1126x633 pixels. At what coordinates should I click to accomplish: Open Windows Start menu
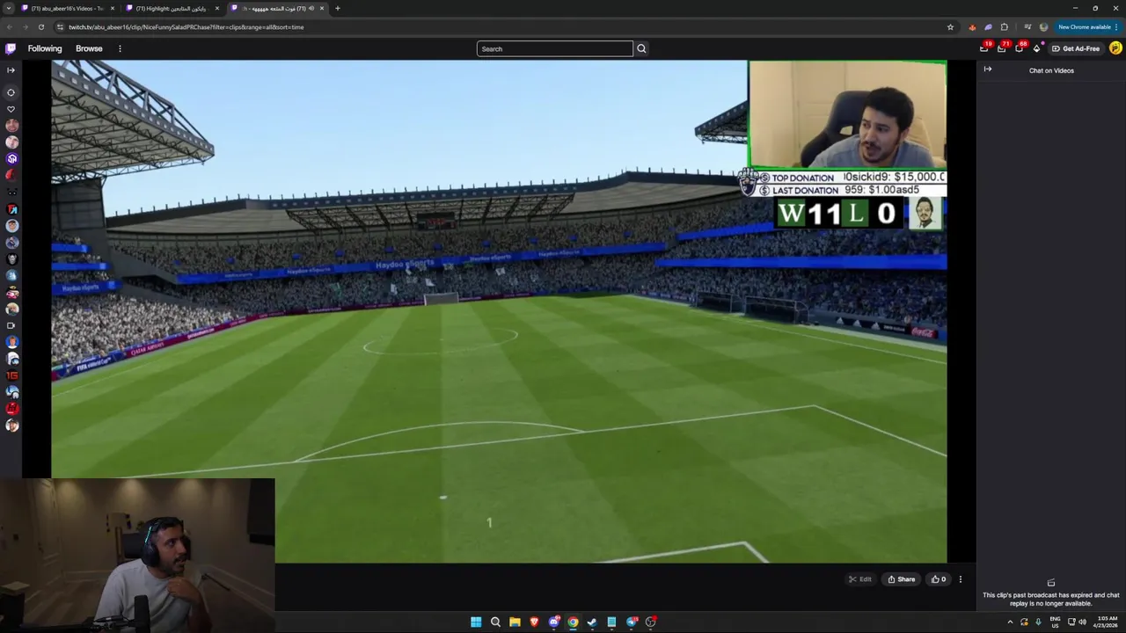click(x=476, y=622)
